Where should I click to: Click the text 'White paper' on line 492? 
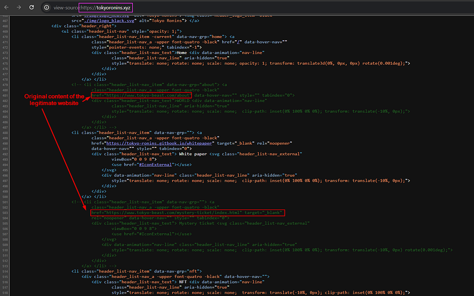coord(193,154)
